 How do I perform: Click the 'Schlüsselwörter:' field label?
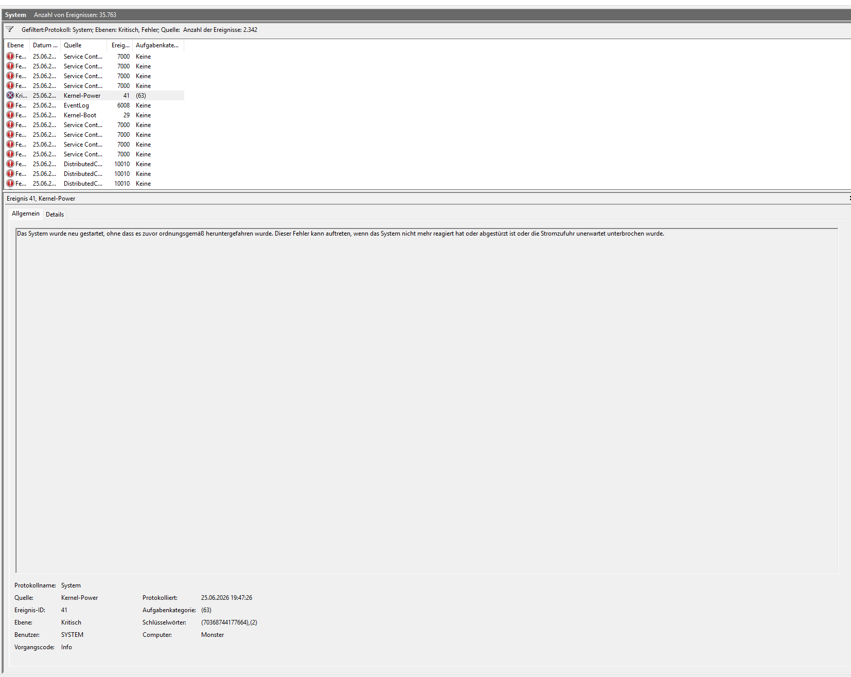pos(165,622)
